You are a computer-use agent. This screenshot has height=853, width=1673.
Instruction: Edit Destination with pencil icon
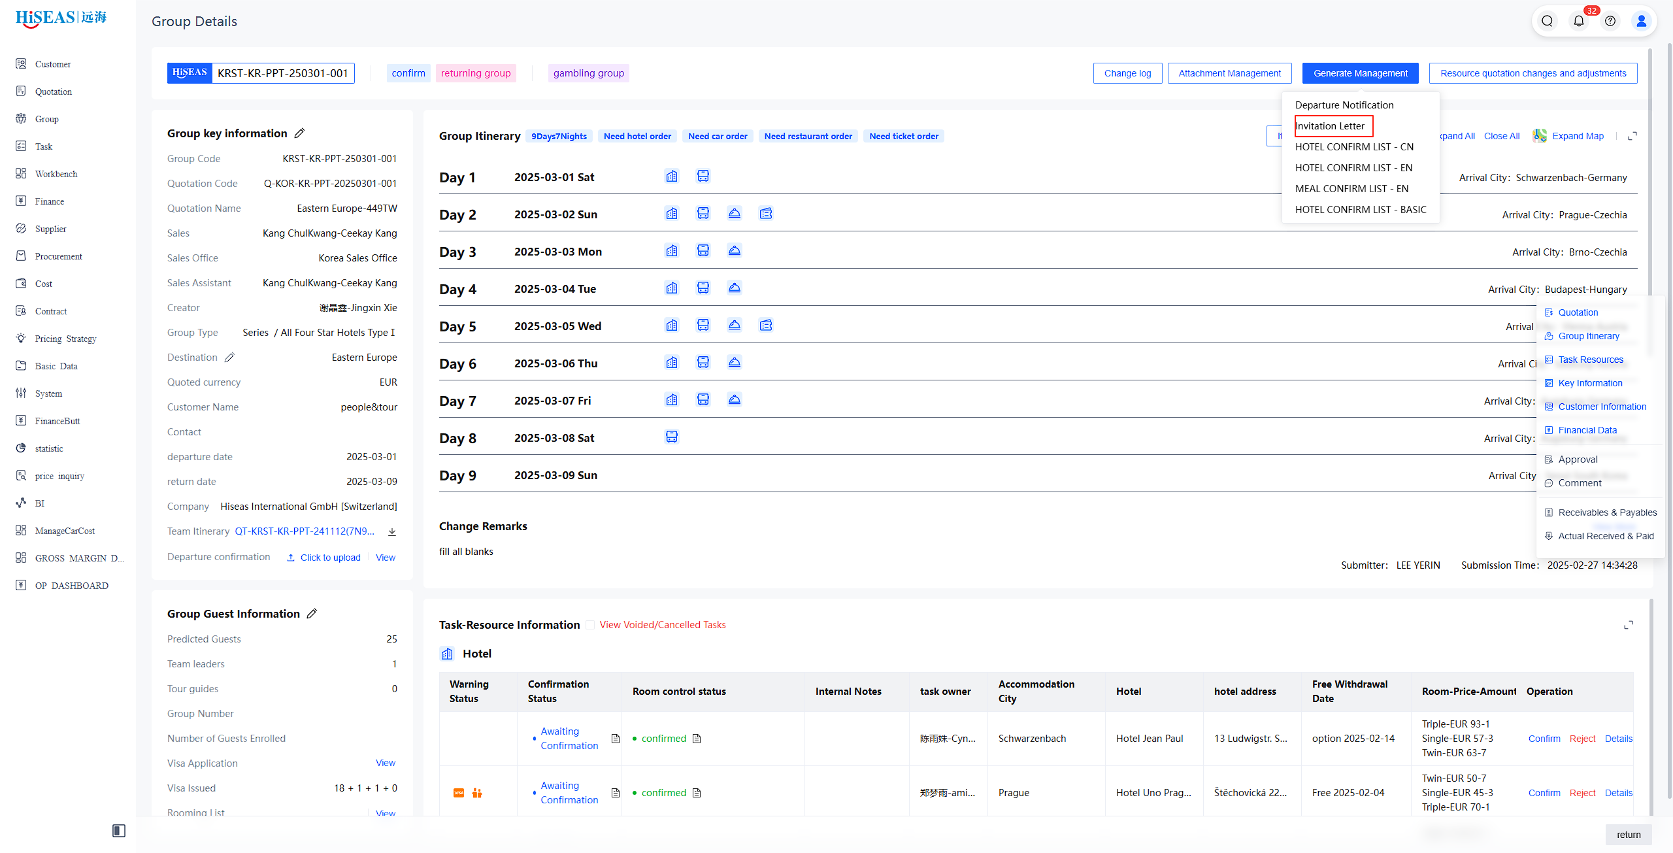pos(229,358)
